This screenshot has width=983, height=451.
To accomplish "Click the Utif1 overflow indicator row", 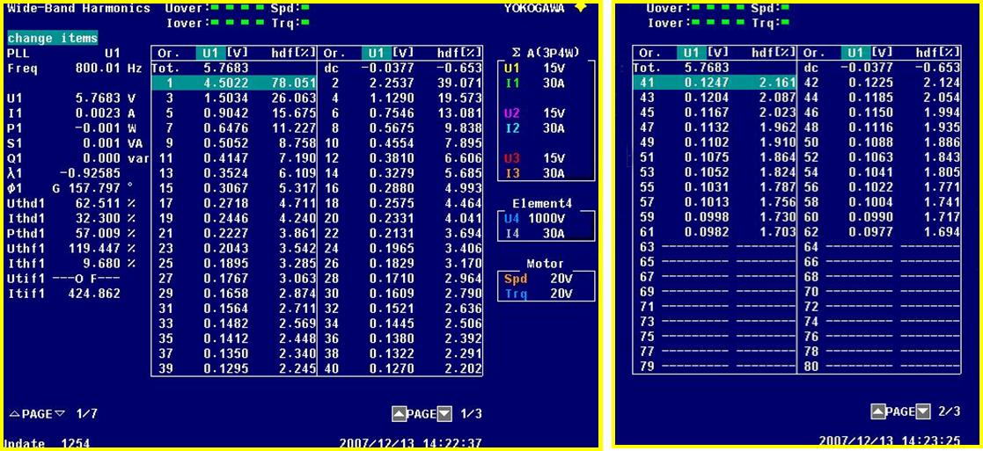I will tap(63, 278).
